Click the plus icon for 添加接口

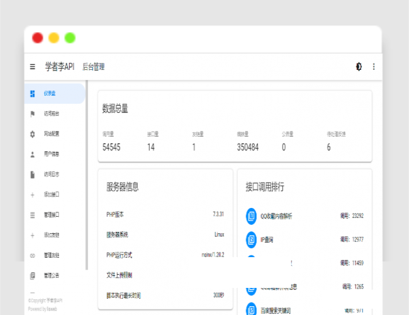click(x=32, y=195)
